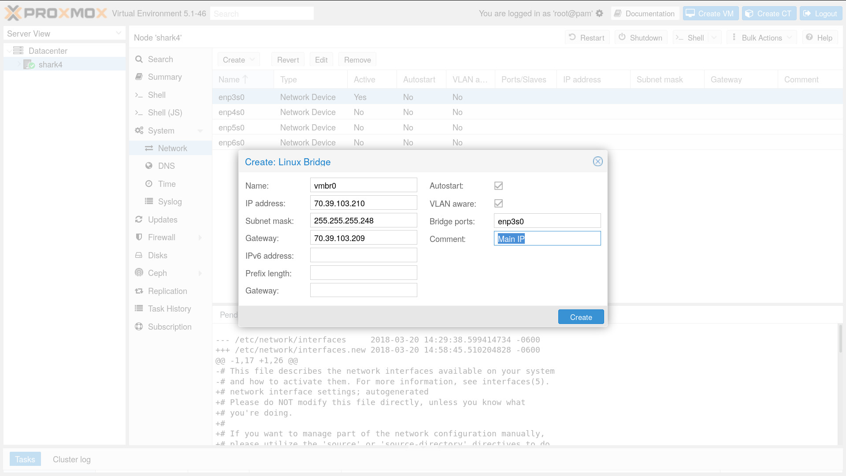Image resolution: width=846 pixels, height=476 pixels.
Task: Open Task History in the sidebar
Action: [x=169, y=309]
